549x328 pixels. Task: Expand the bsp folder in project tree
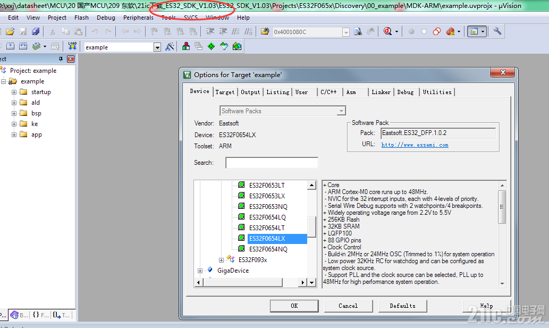[x=14, y=113]
